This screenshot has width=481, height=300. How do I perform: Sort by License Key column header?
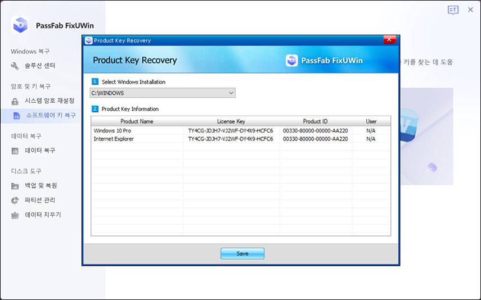point(231,121)
